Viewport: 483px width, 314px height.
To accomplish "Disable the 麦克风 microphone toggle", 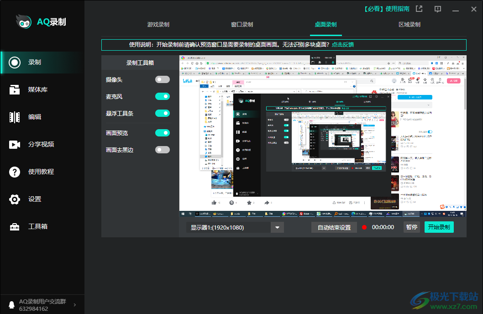I will tap(163, 96).
